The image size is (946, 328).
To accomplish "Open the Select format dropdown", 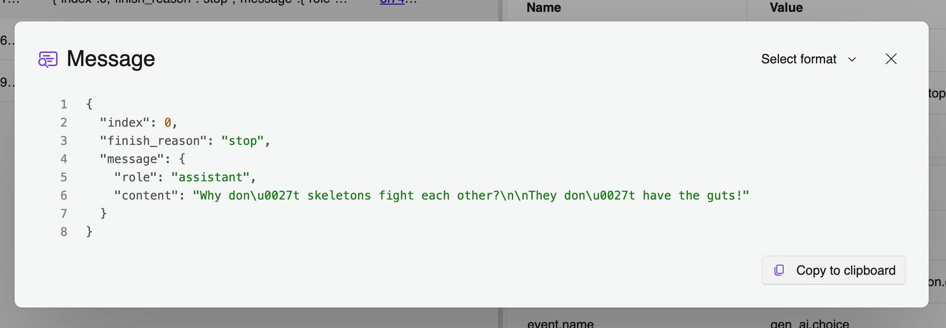I will tap(799, 59).
